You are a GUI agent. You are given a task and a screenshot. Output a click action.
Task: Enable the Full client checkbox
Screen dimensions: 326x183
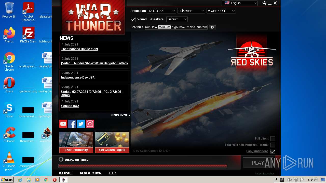tap(273, 139)
